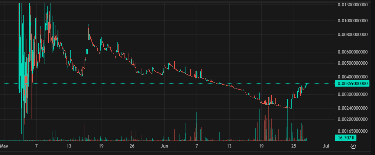This screenshot has height=155, width=375.
Task: Click date 26 on time axis
Action: coord(132,146)
